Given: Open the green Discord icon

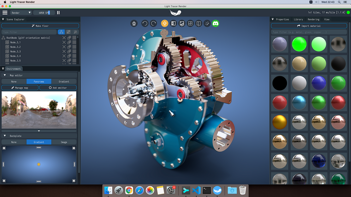Looking at the screenshot, I should (216, 24).
